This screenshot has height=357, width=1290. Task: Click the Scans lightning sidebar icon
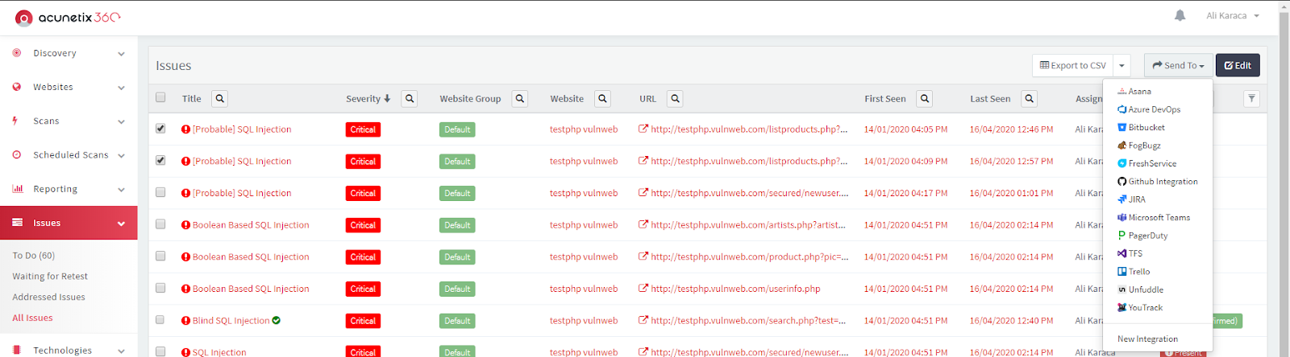[15, 121]
